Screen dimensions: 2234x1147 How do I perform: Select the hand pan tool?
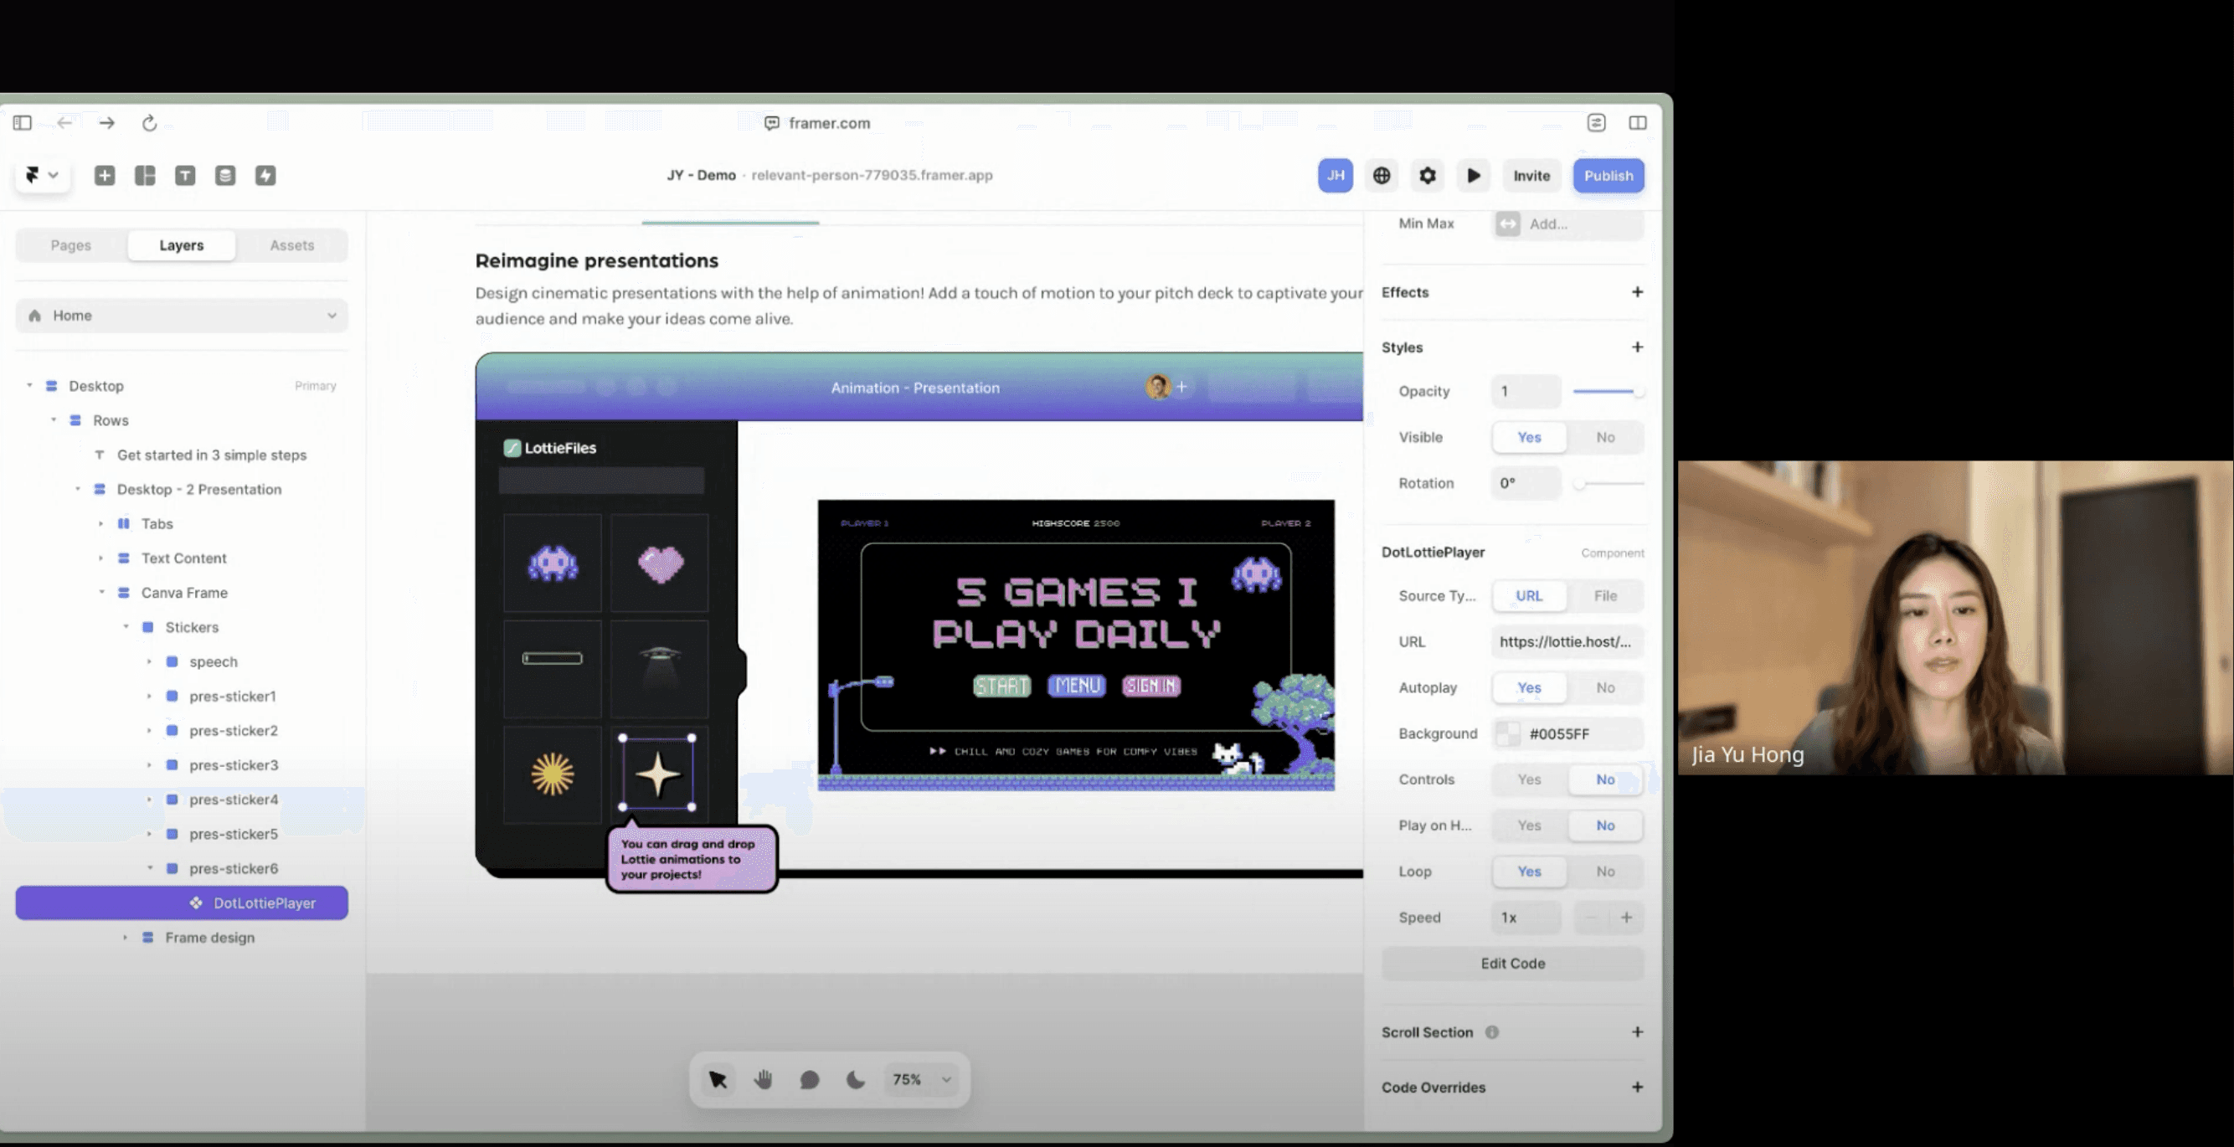click(x=763, y=1079)
